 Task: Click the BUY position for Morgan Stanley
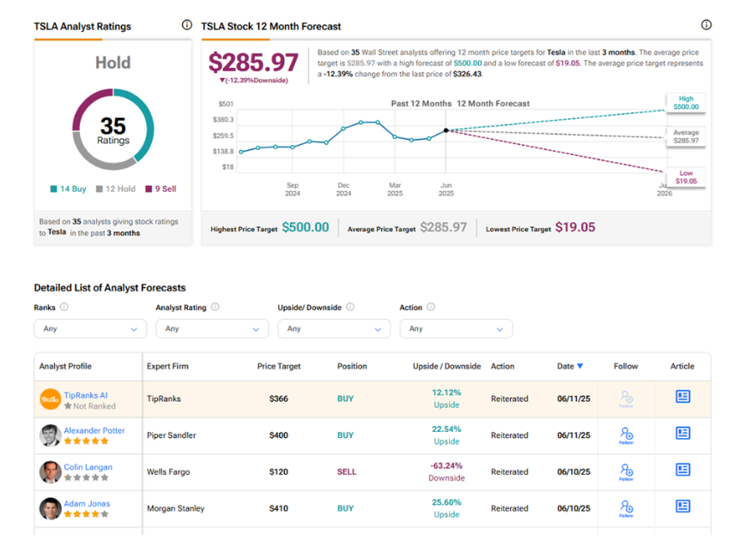[x=345, y=508]
